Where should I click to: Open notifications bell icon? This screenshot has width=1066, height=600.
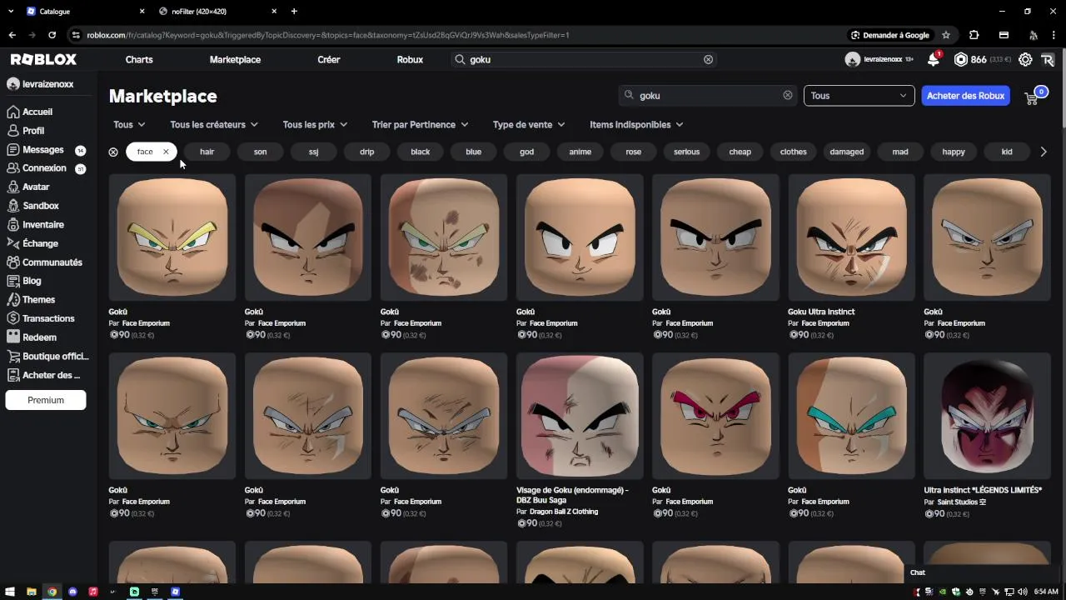[x=934, y=59]
